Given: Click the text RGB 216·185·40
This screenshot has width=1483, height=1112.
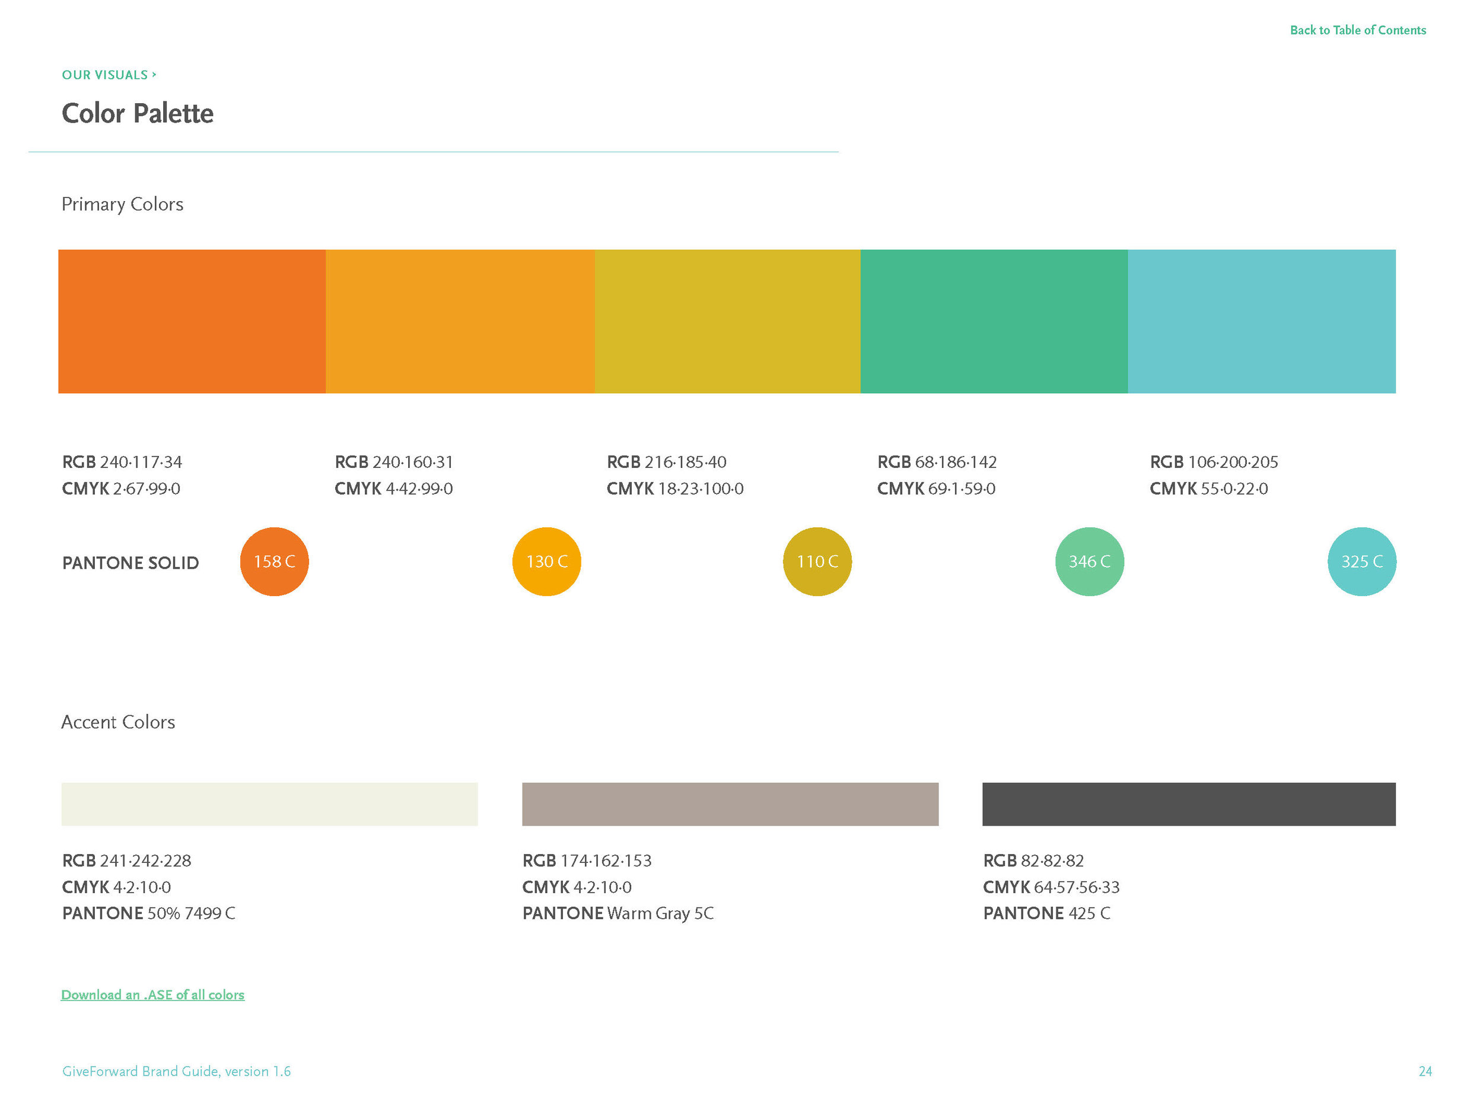Looking at the screenshot, I should tap(666, 462).
